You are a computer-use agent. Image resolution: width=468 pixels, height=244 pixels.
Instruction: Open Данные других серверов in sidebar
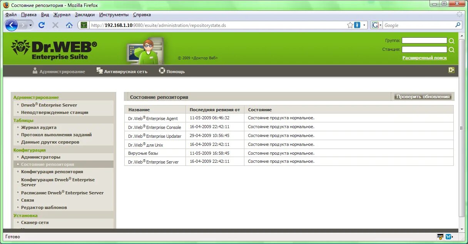(50, 142)
